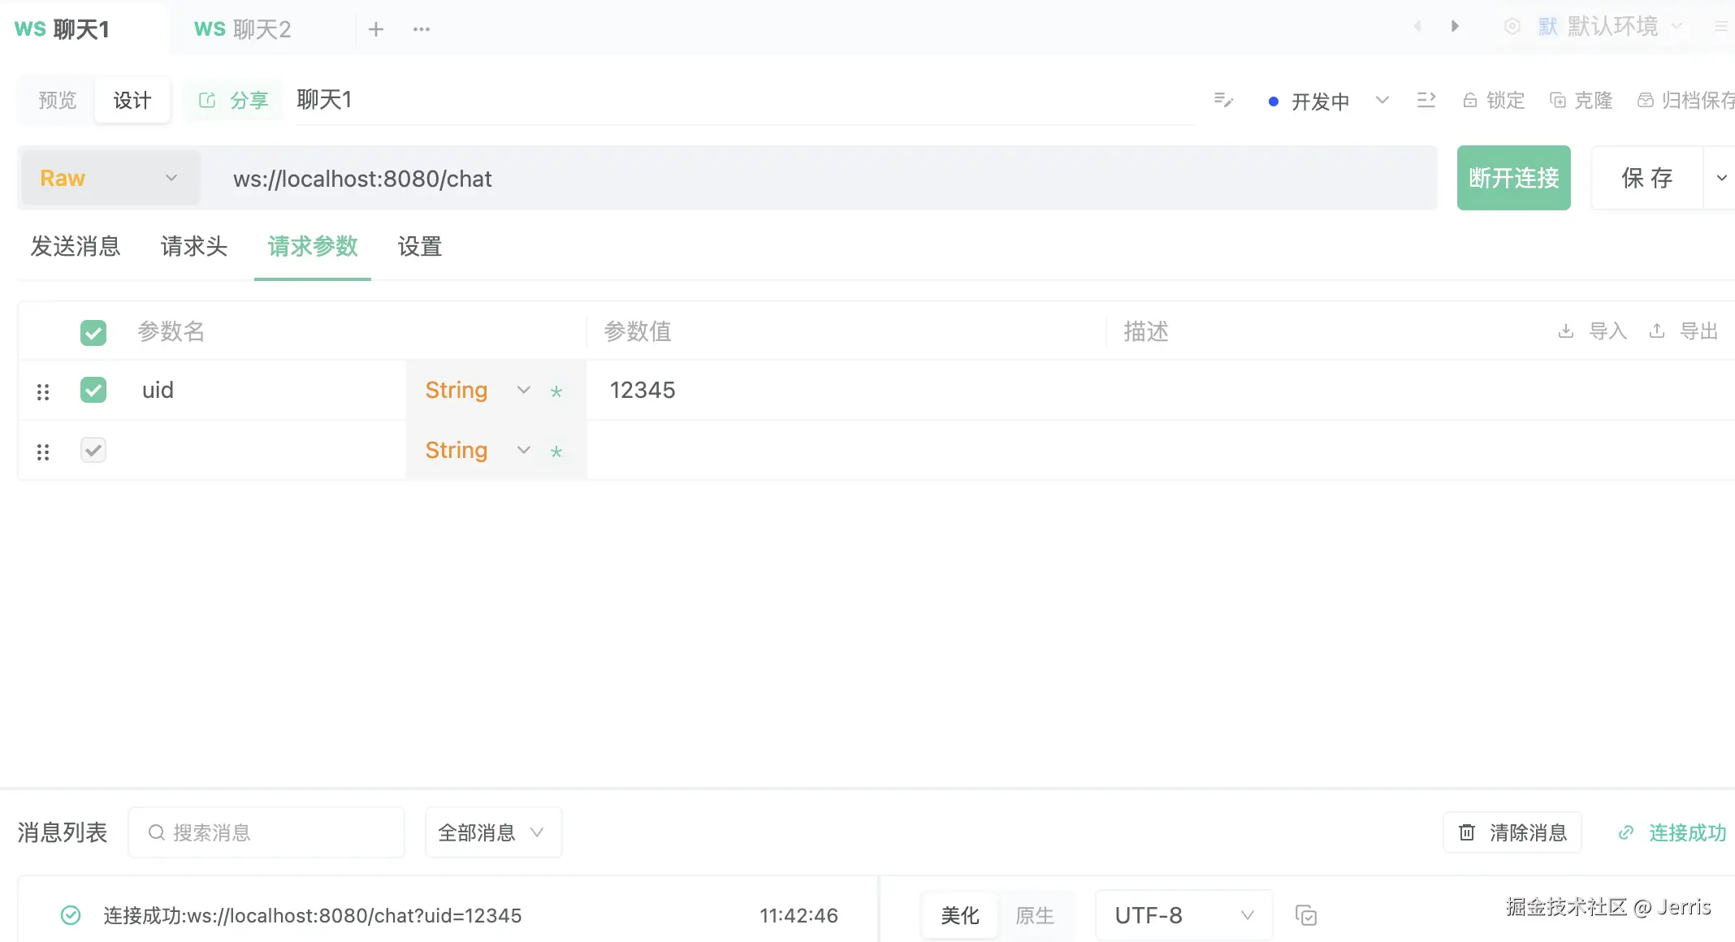Expand the 全部消息 filter dropdown
Screen dimensions: 1735x942
click(x=492, y=832)
